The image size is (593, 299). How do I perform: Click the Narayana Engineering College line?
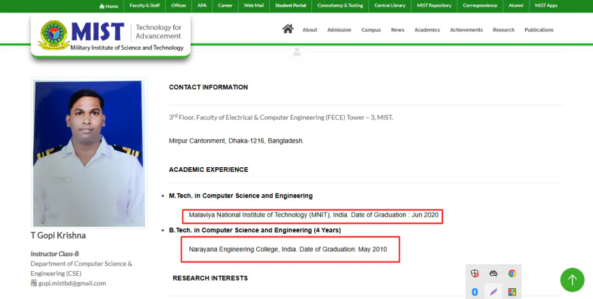coord(288,249)
